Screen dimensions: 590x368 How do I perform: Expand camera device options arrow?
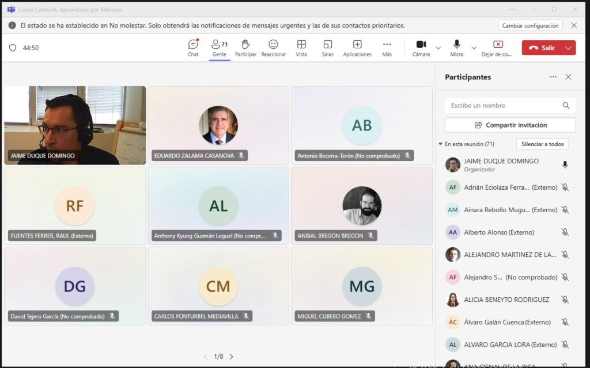point(438,48)
